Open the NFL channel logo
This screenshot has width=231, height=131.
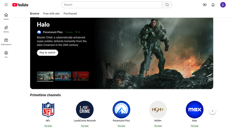coord(48,109)
